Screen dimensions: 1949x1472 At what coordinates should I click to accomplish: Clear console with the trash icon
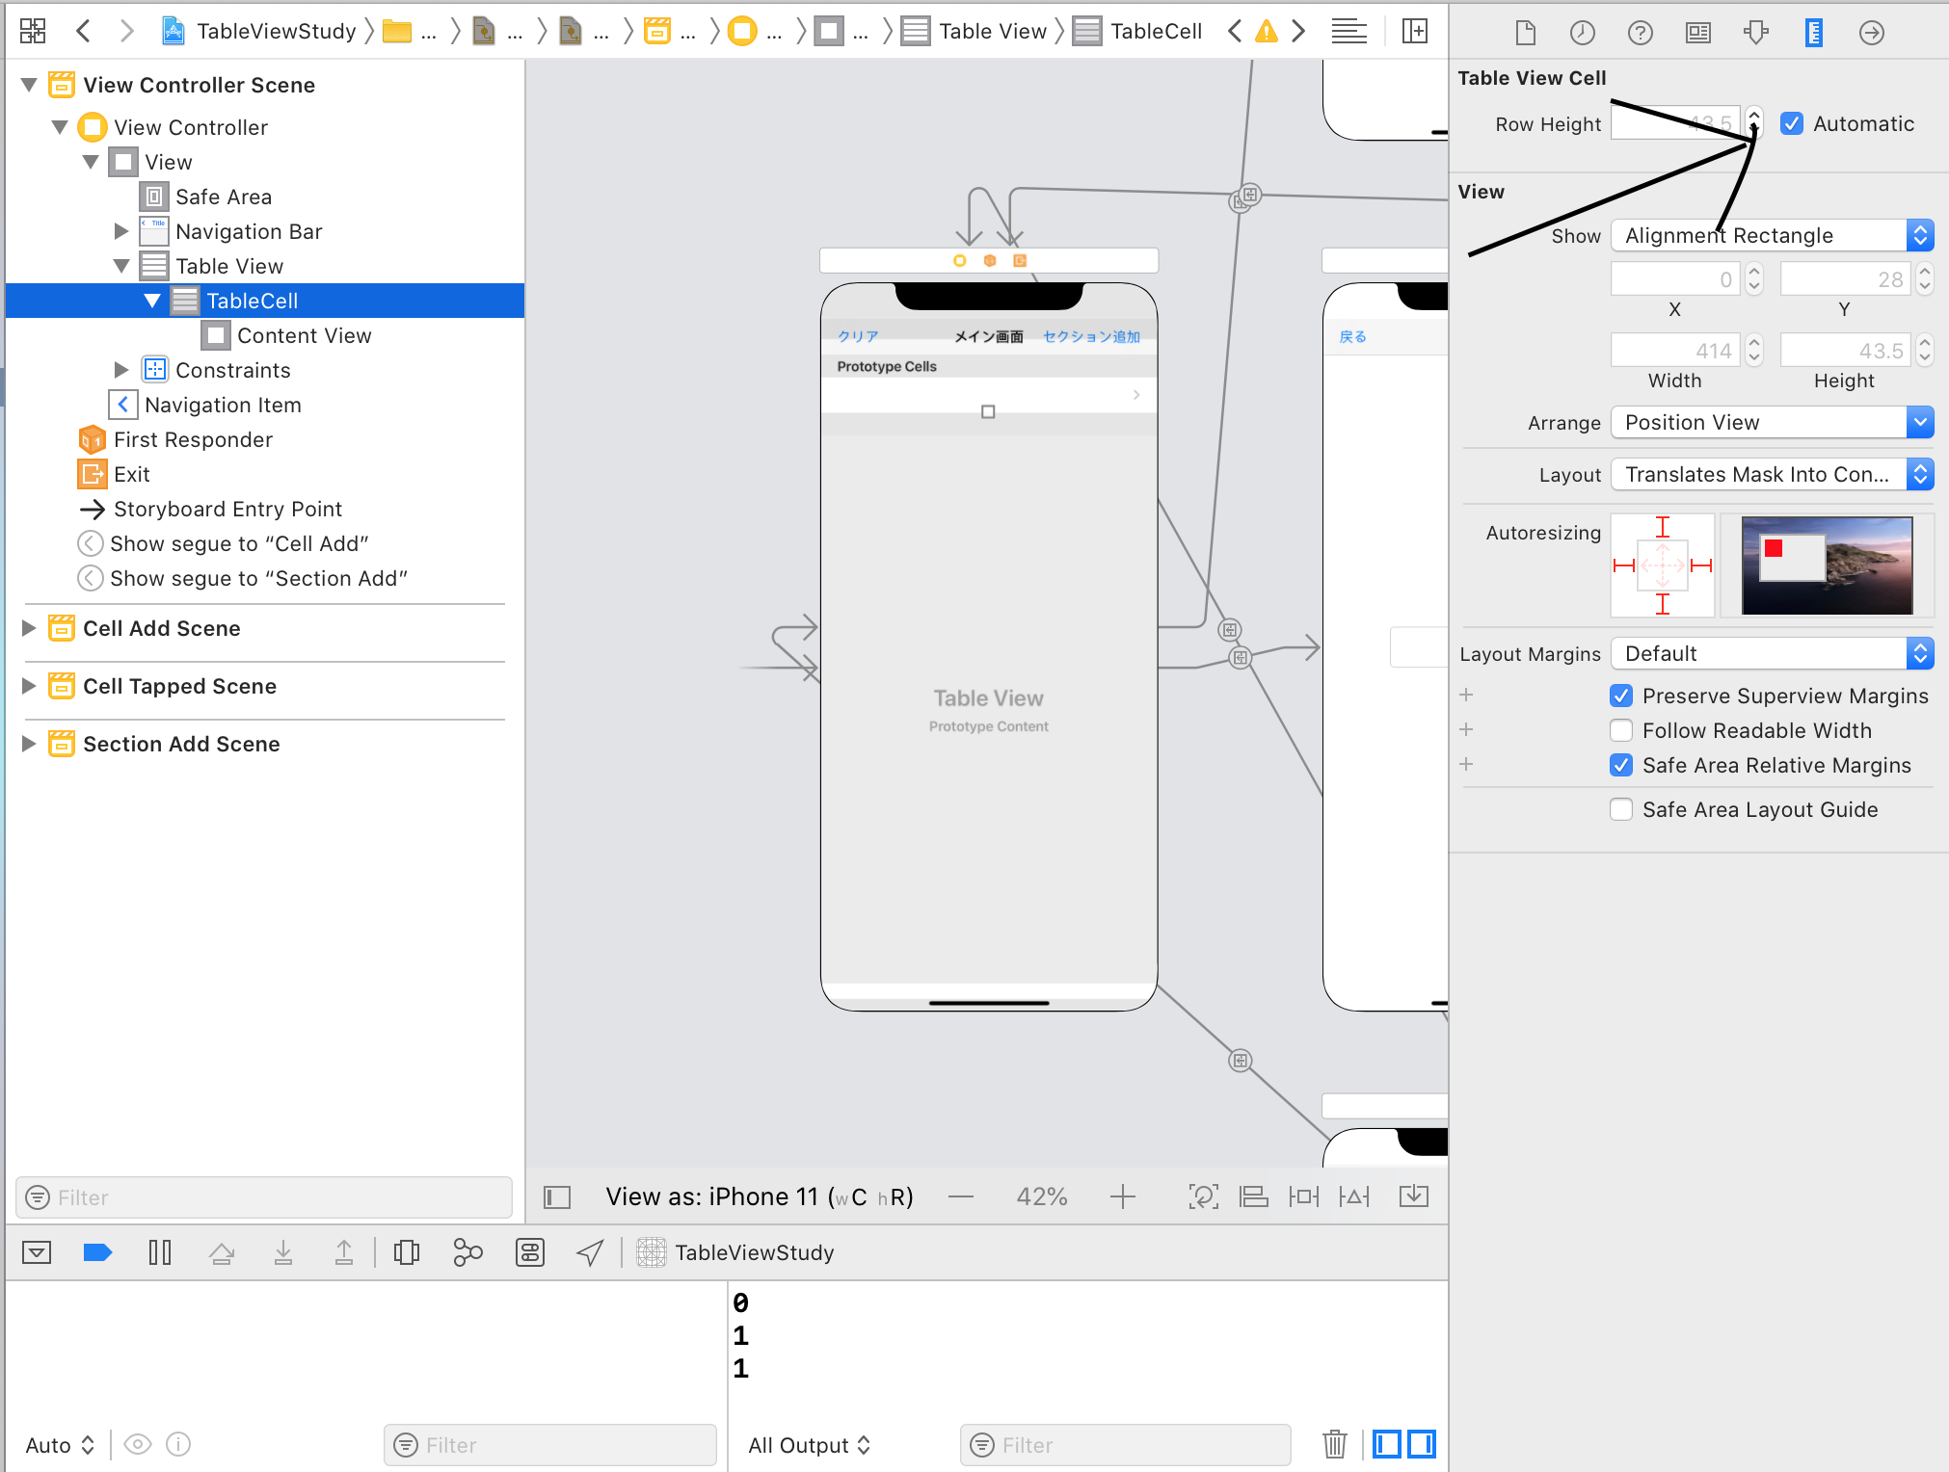point(1334,1444)
